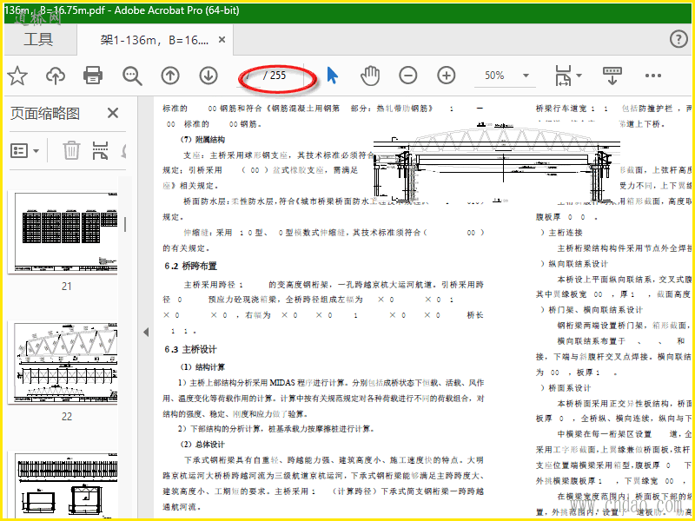Zoom out with the minus button
The image size is (695, 521).
pyautogui.click(x=408, y=76)
